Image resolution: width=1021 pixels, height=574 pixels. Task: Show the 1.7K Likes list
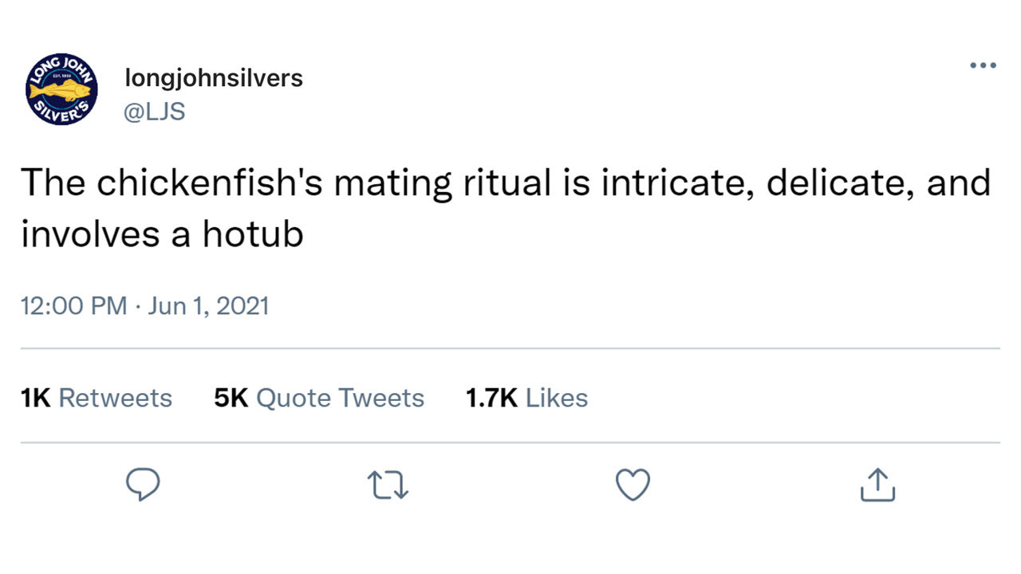tap(527, 398)
